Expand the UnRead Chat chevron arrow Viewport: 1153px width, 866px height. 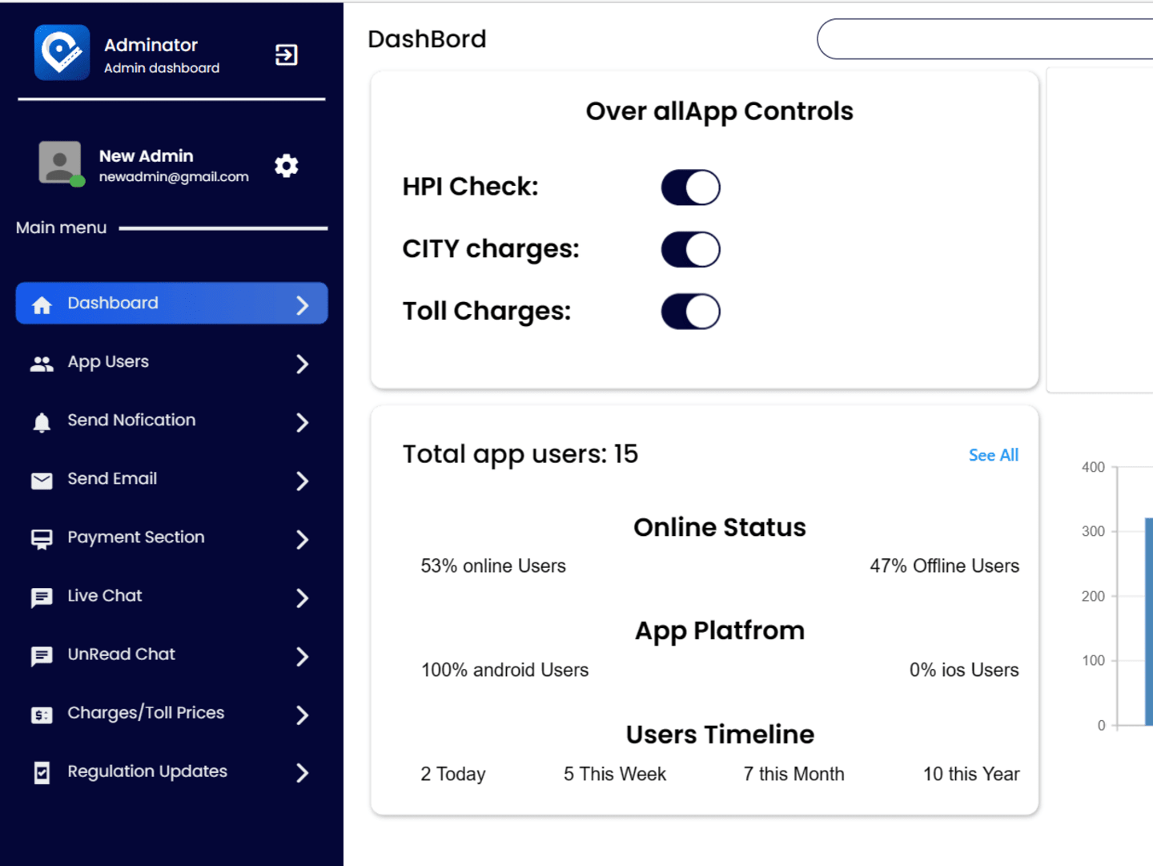302,656
